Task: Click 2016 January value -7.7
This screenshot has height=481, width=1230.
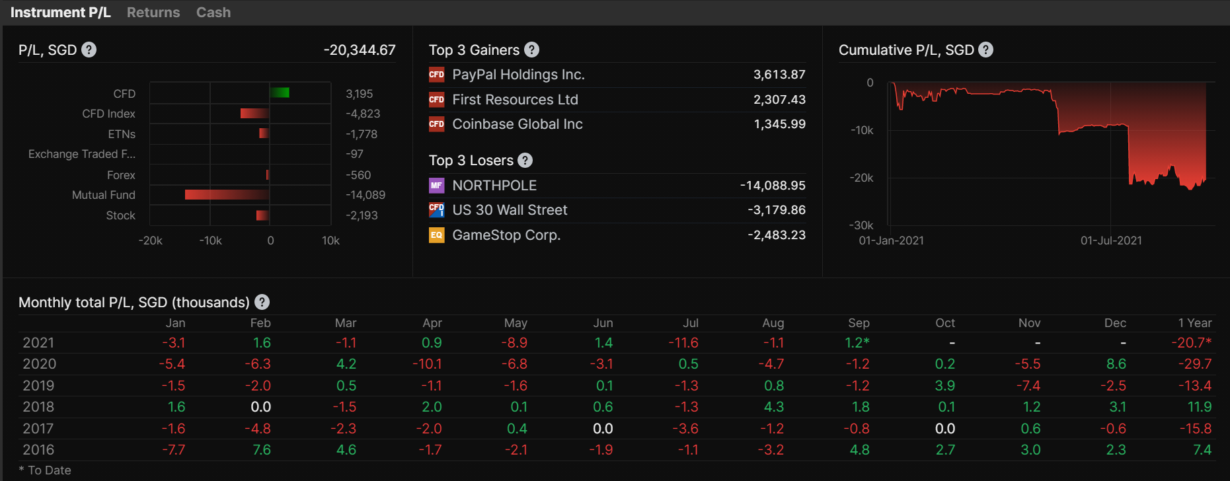Action: tap(174, 450)
